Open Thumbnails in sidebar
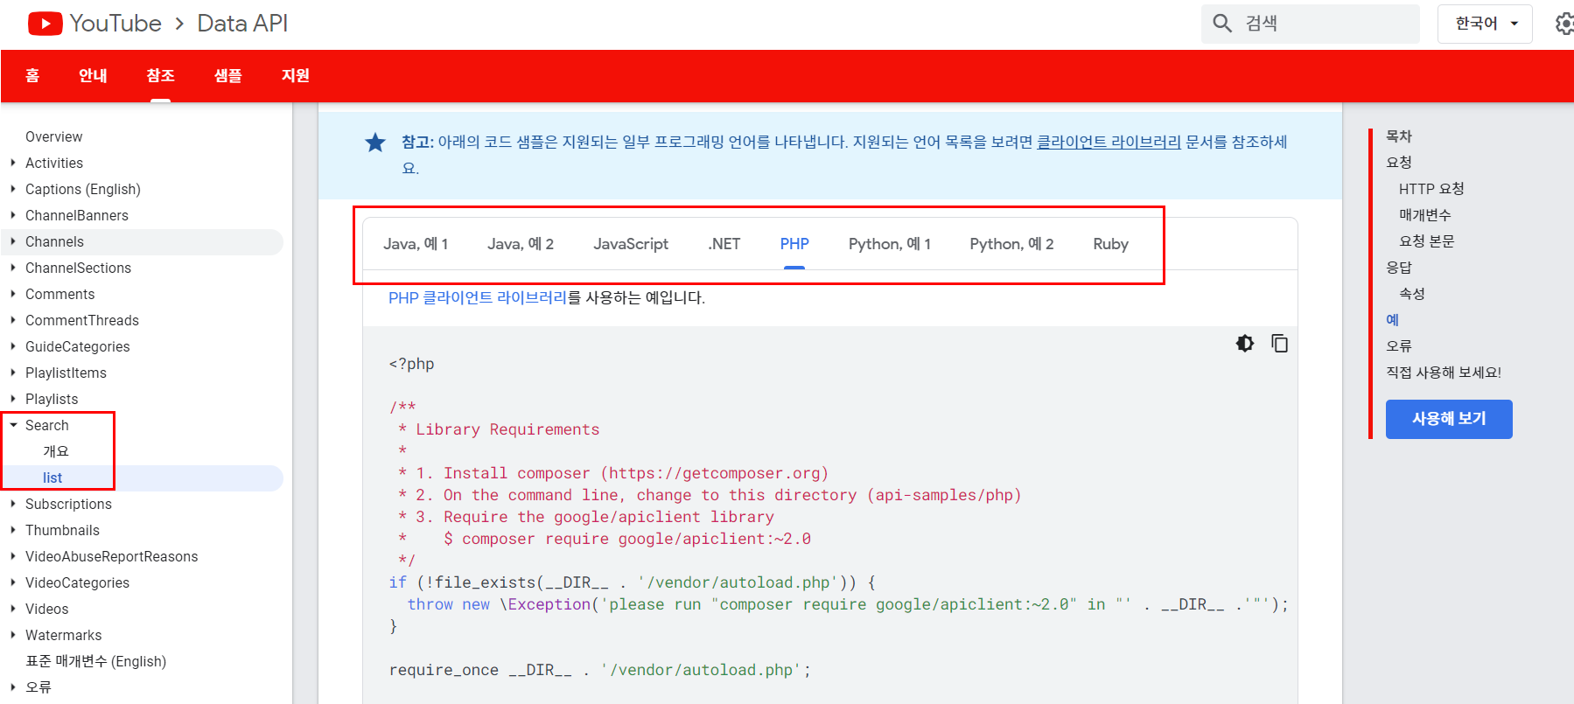This screenshot has width=1574, height=704. [62, 531]
